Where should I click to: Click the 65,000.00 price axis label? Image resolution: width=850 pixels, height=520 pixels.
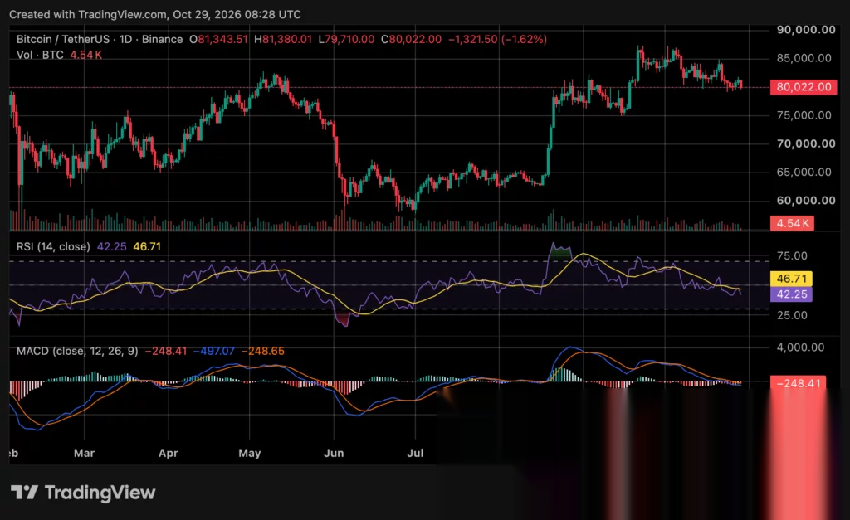pyautogui.click(x=804, y=173)
